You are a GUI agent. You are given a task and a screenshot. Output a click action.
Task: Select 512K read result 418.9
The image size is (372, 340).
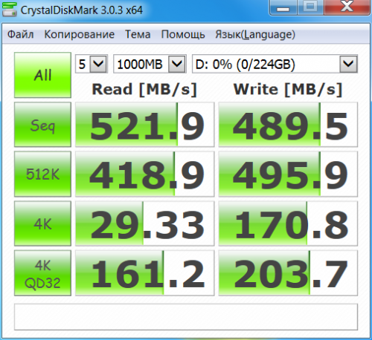[x=144, y=174]
